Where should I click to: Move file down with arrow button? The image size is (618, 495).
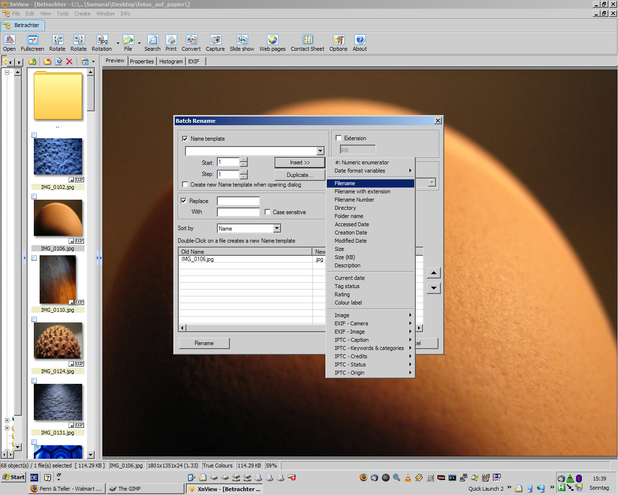coord(434,288)
